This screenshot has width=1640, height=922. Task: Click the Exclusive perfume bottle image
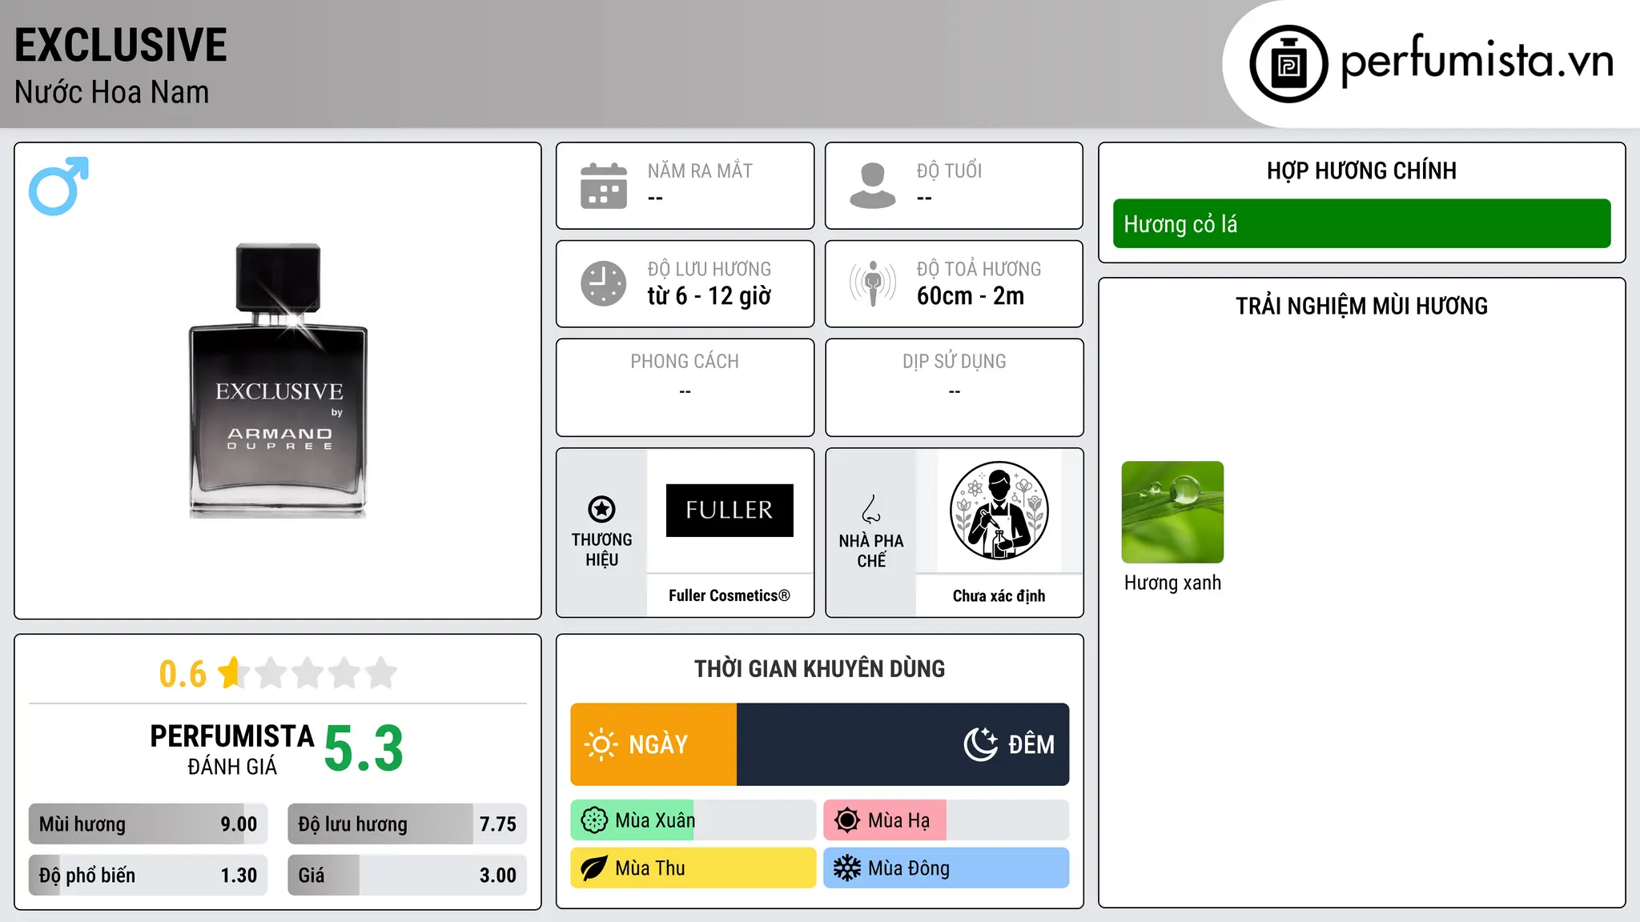278,381
